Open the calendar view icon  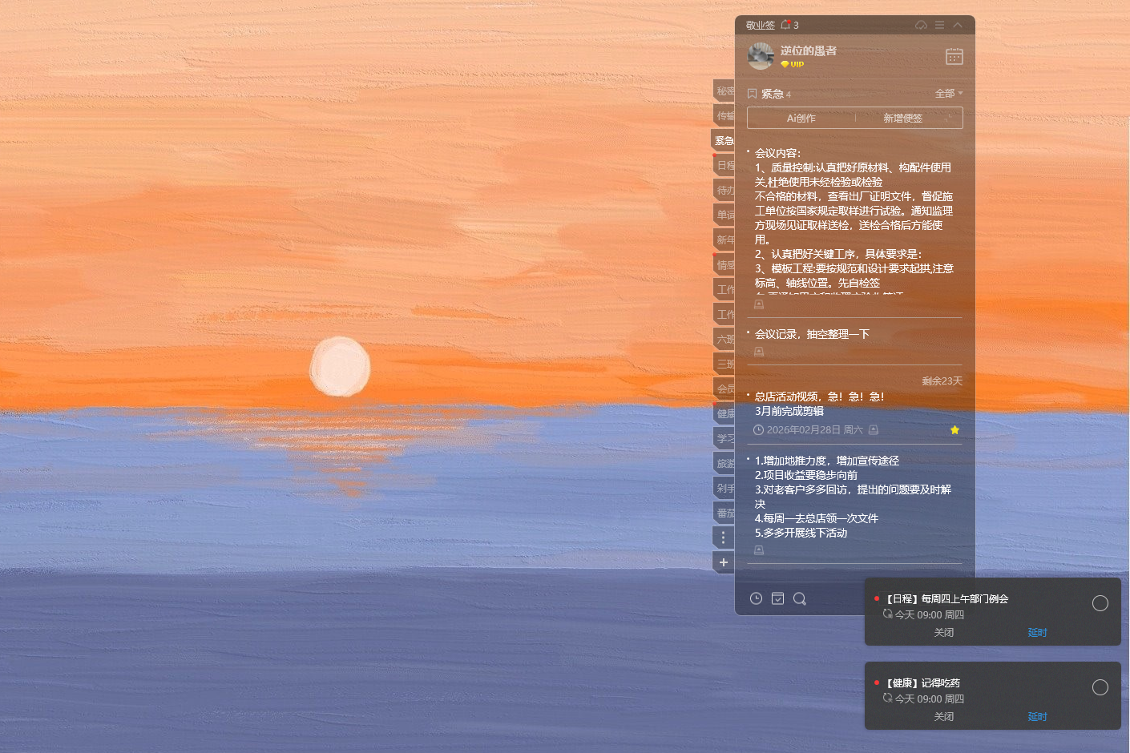tap(954, 56)
